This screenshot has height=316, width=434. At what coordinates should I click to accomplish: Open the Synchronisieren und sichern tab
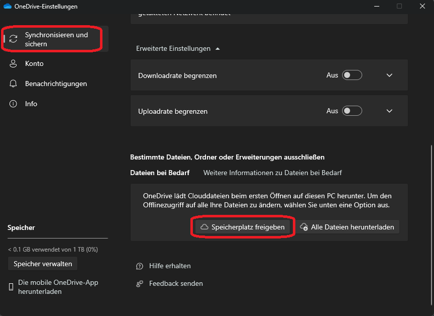click(x=55, y=39)
